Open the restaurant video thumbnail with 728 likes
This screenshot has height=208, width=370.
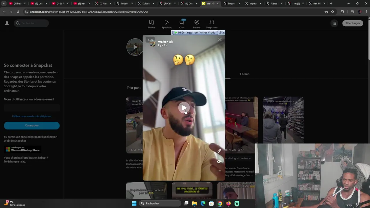tap(242, 125)
